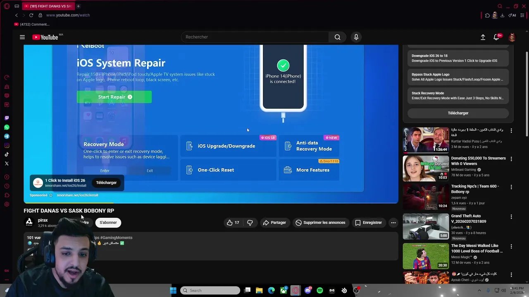The height and width of the screenshot is (297, 529).
Task: Open the Donating $50,000 To Streamers thumbnail
Action: click(x=426, y=168)
